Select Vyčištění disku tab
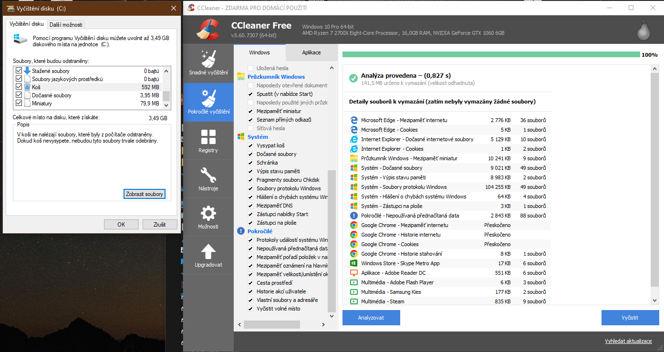Screen dimensions: 664x352 pyautogui.click(x=27, y=23)
